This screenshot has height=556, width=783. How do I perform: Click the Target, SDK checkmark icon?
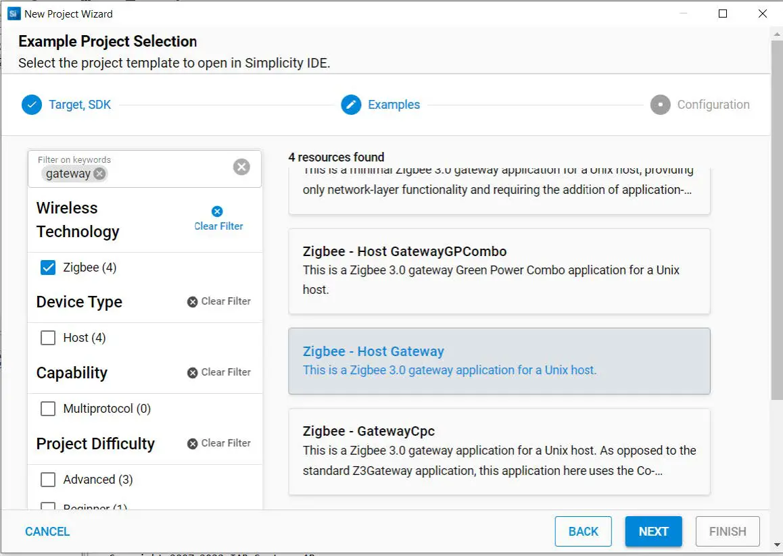click(32, 105)
